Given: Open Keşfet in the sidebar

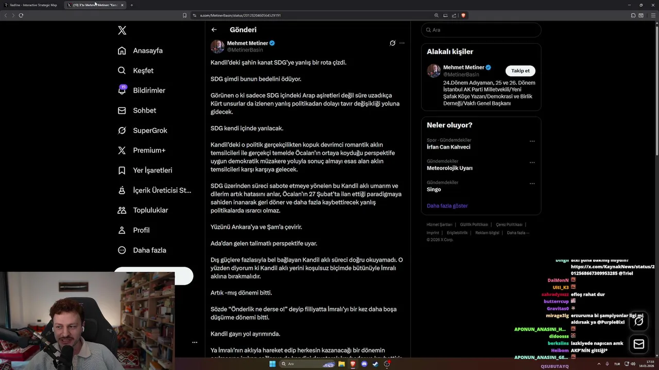Looking at the screenshot, I should [x=135, y=70].
